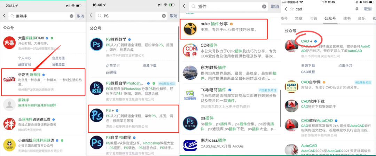376x156 pixels.
Task: Tap the 9位朋友关注 badge
Action: tap(363, 83)
